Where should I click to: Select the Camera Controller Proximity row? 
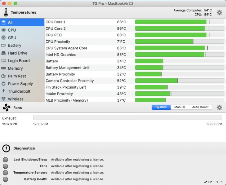[x=135, y=81]
